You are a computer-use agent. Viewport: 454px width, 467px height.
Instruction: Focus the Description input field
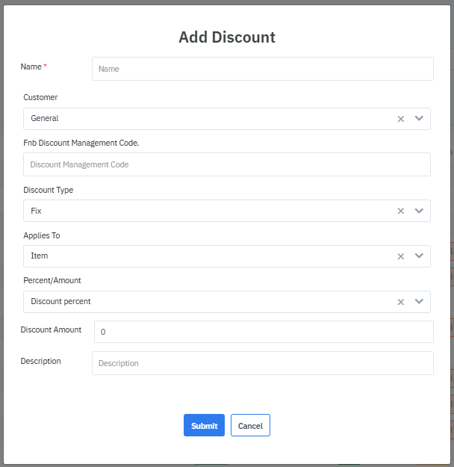(262, 363)
